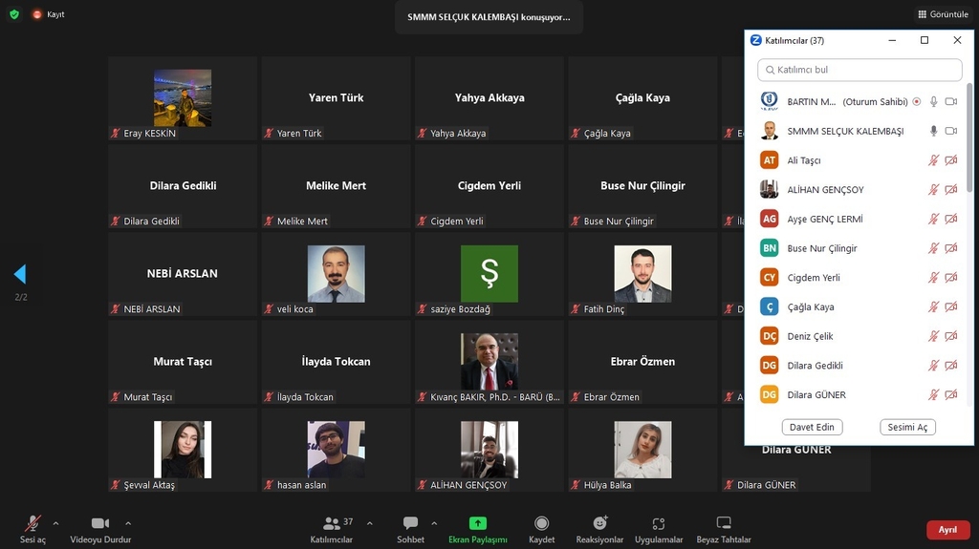The image size is (979, 549).
Task: Open Beyaz Tahtalar whiteboards
Action: (724, 529)
